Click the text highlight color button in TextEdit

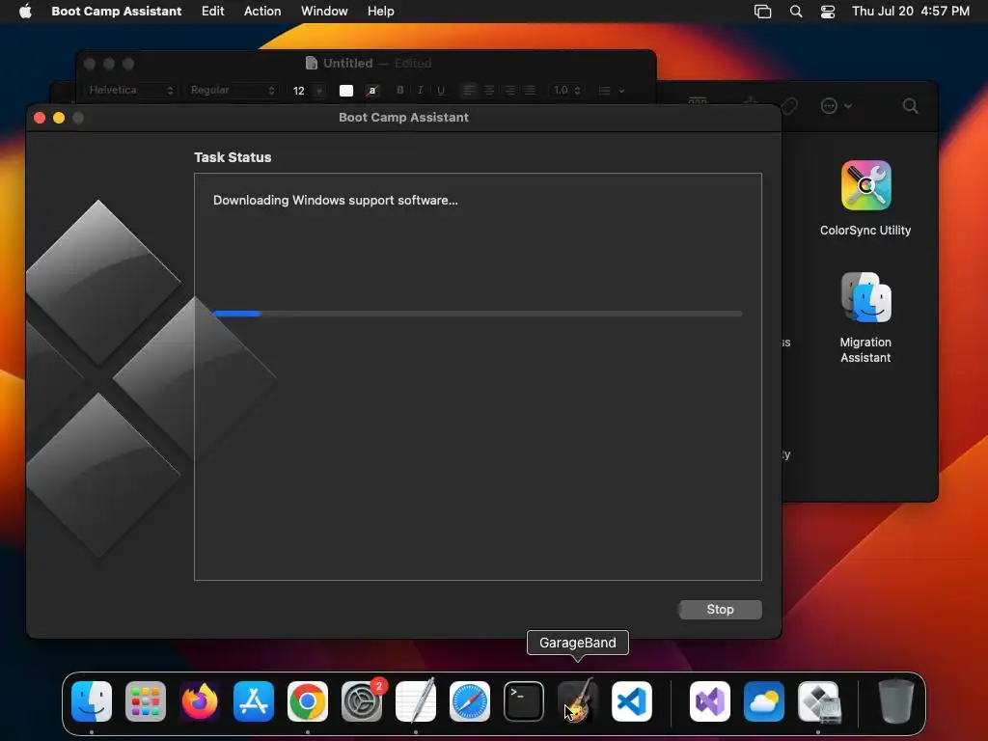[372, 91]
